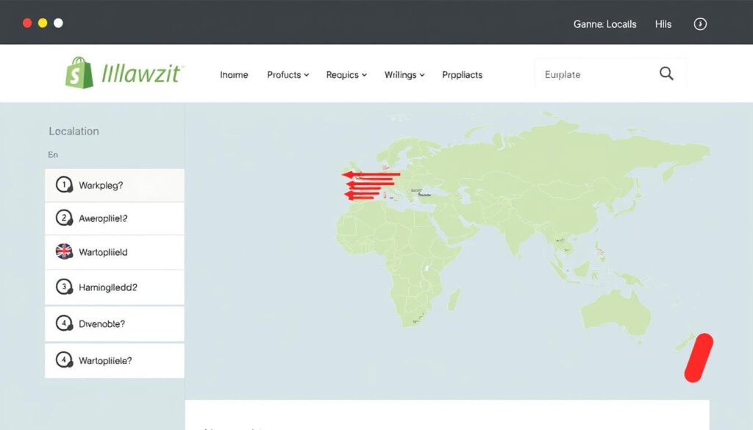Click the badge icon beside Wartopliiele?

(x=65, y=360)
